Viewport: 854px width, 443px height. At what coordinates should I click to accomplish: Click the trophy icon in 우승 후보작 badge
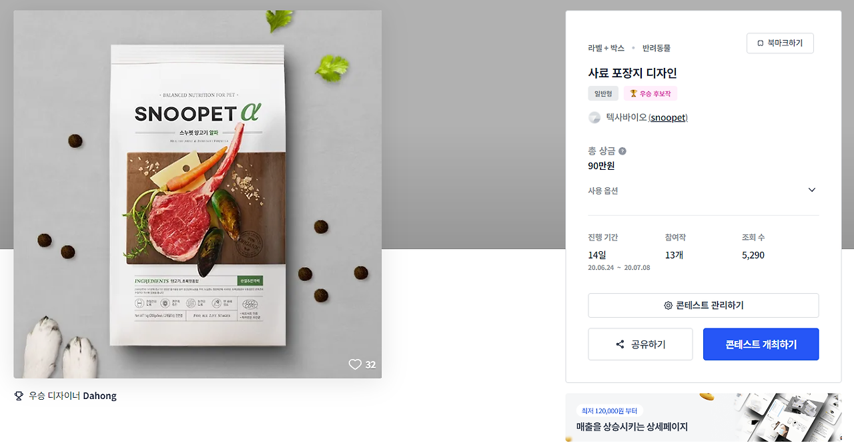pyautogui.click(x=633, y=94)
